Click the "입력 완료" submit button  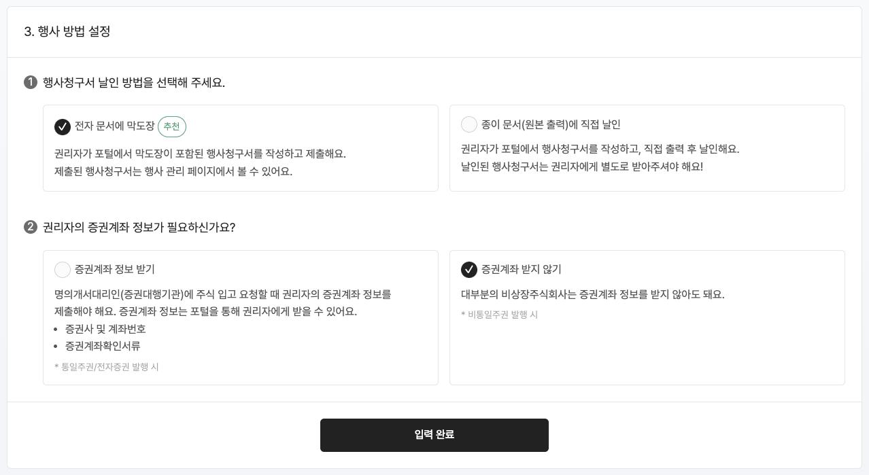(x=434, y=435)
